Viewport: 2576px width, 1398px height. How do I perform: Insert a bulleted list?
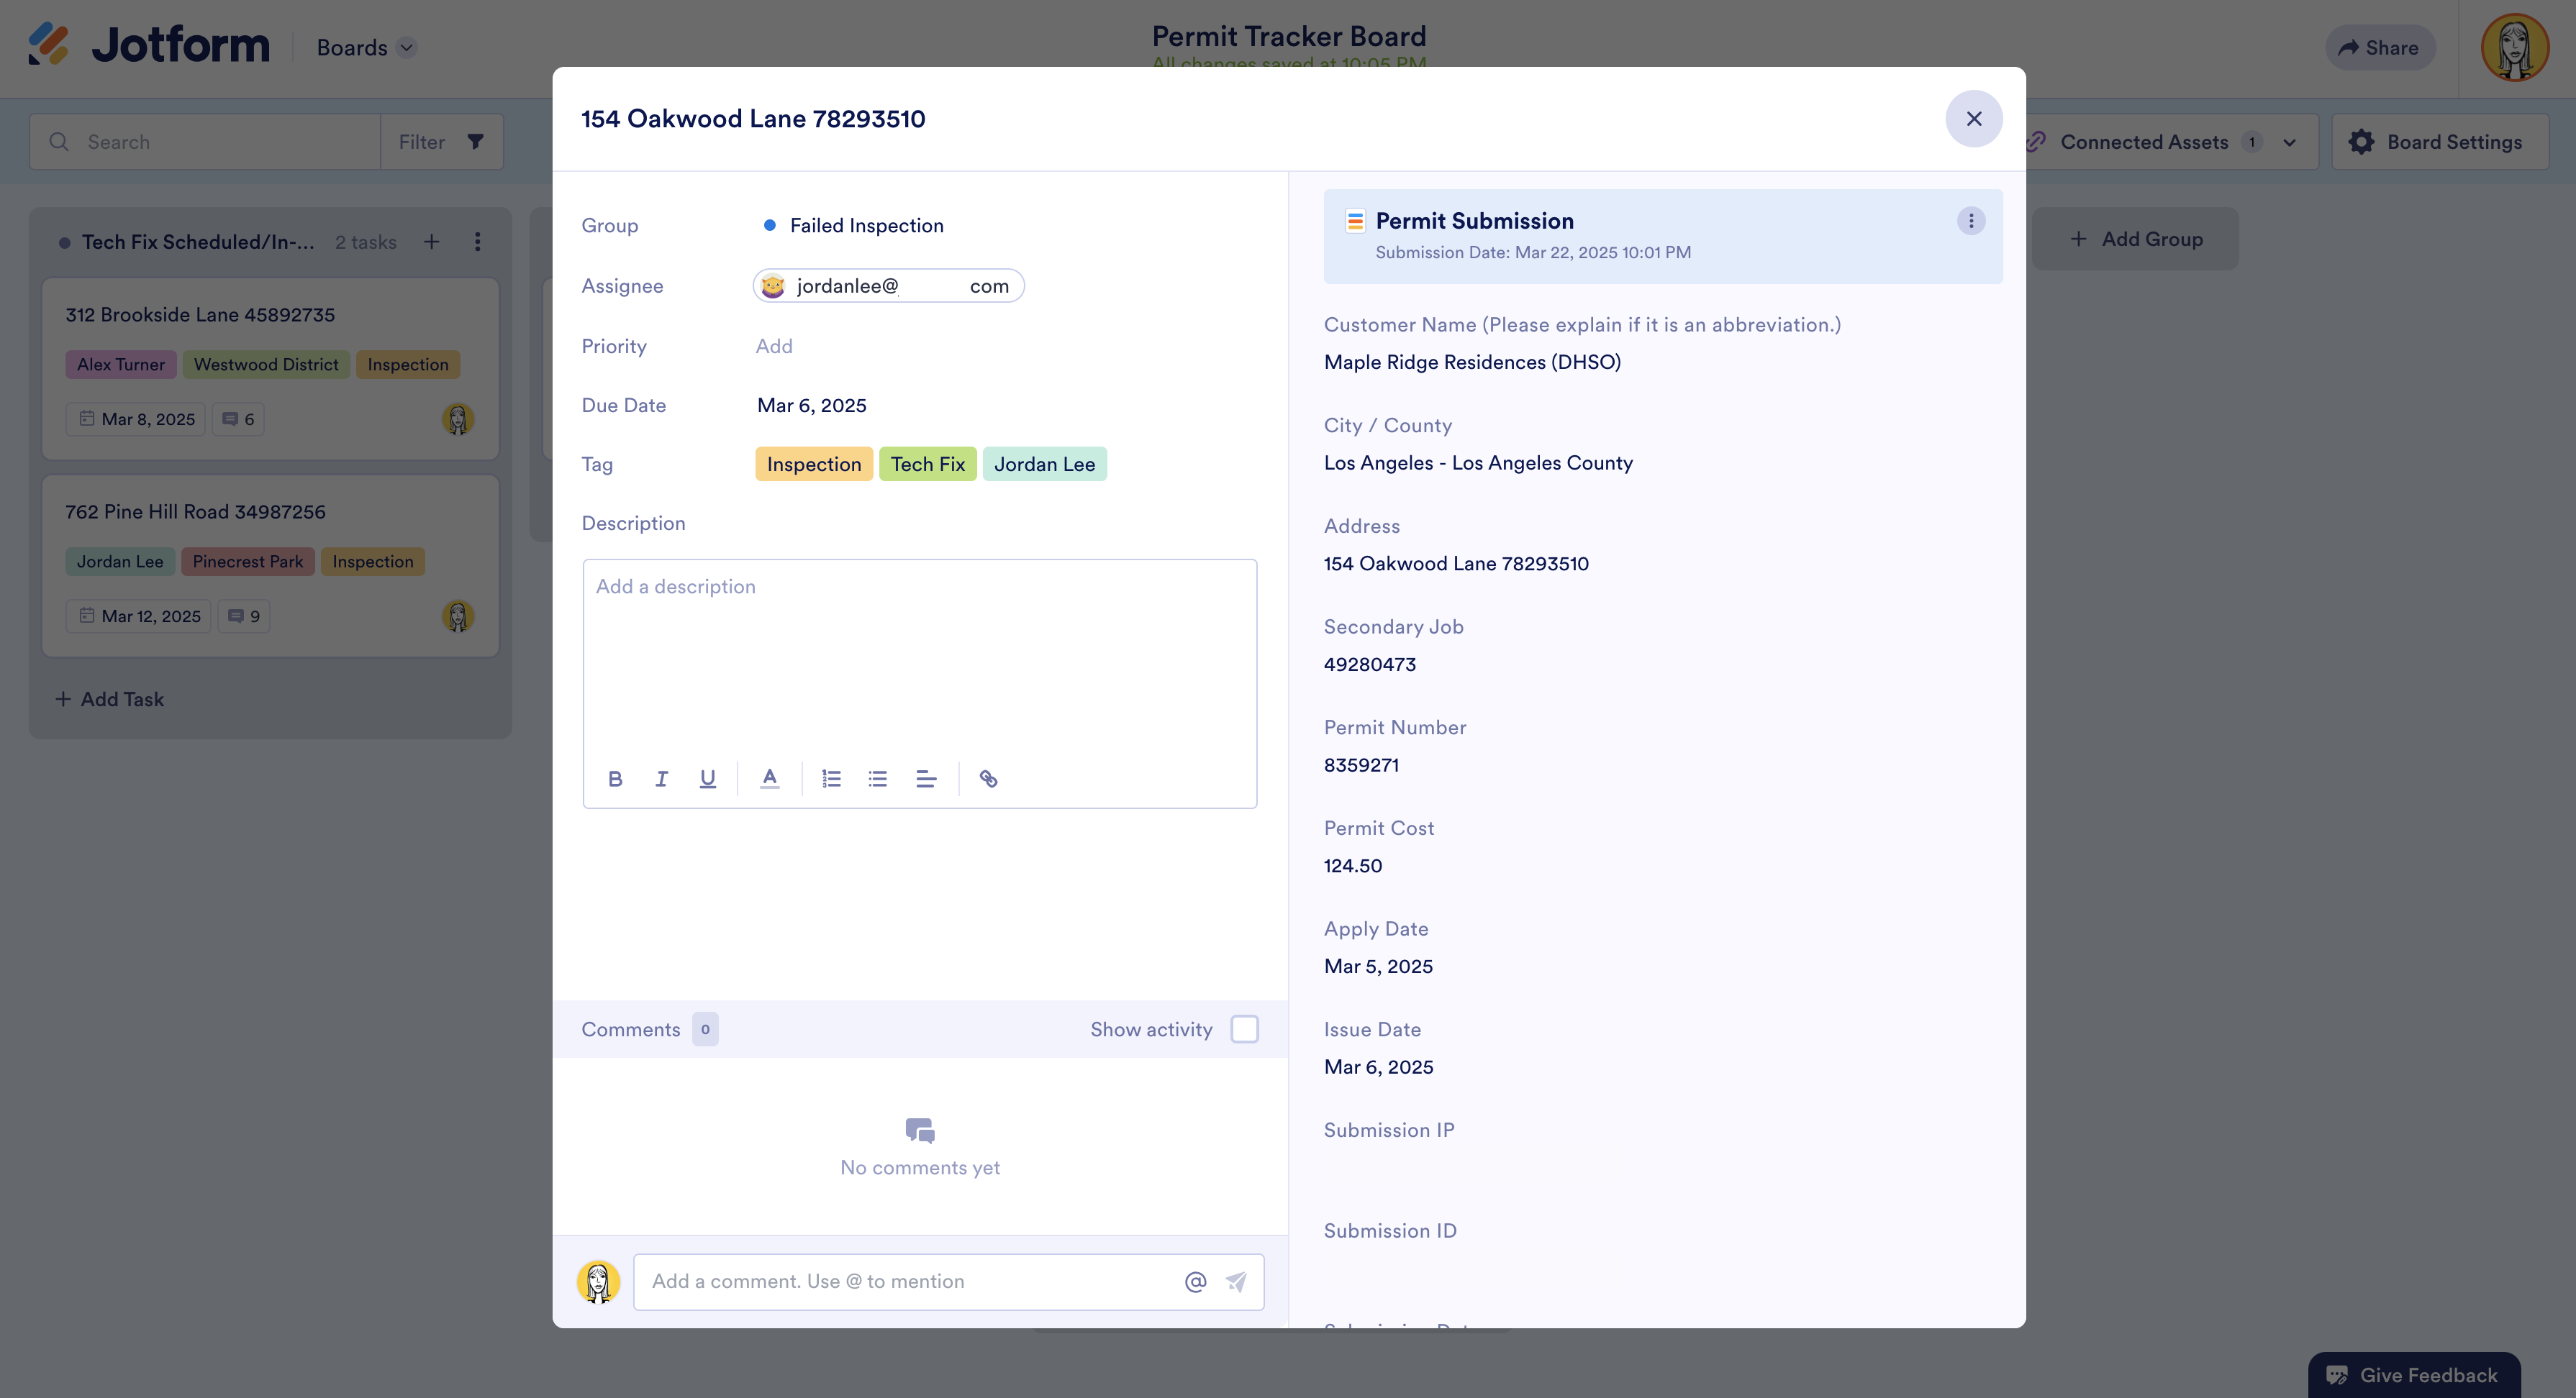877,778
